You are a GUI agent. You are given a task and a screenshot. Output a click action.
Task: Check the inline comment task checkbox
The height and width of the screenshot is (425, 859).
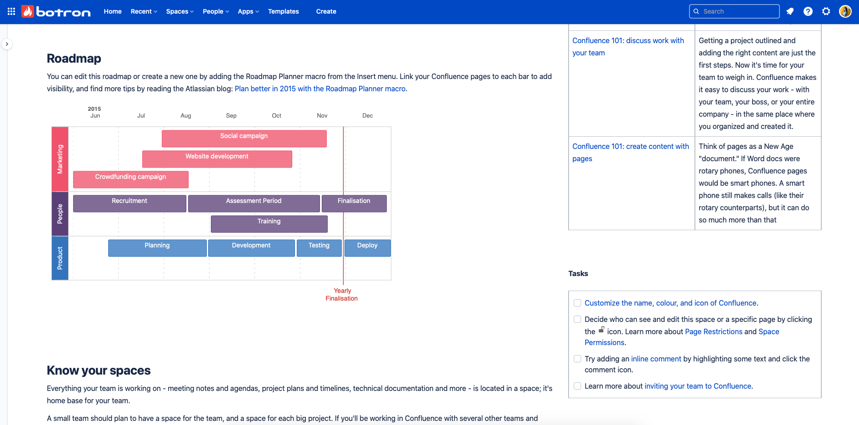tap(577, 359)
